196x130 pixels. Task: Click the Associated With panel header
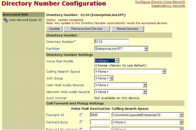pos(23,15)
